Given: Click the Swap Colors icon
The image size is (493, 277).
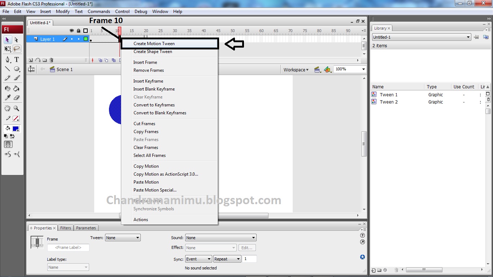Looking at the screenshot, I should 12,136.
